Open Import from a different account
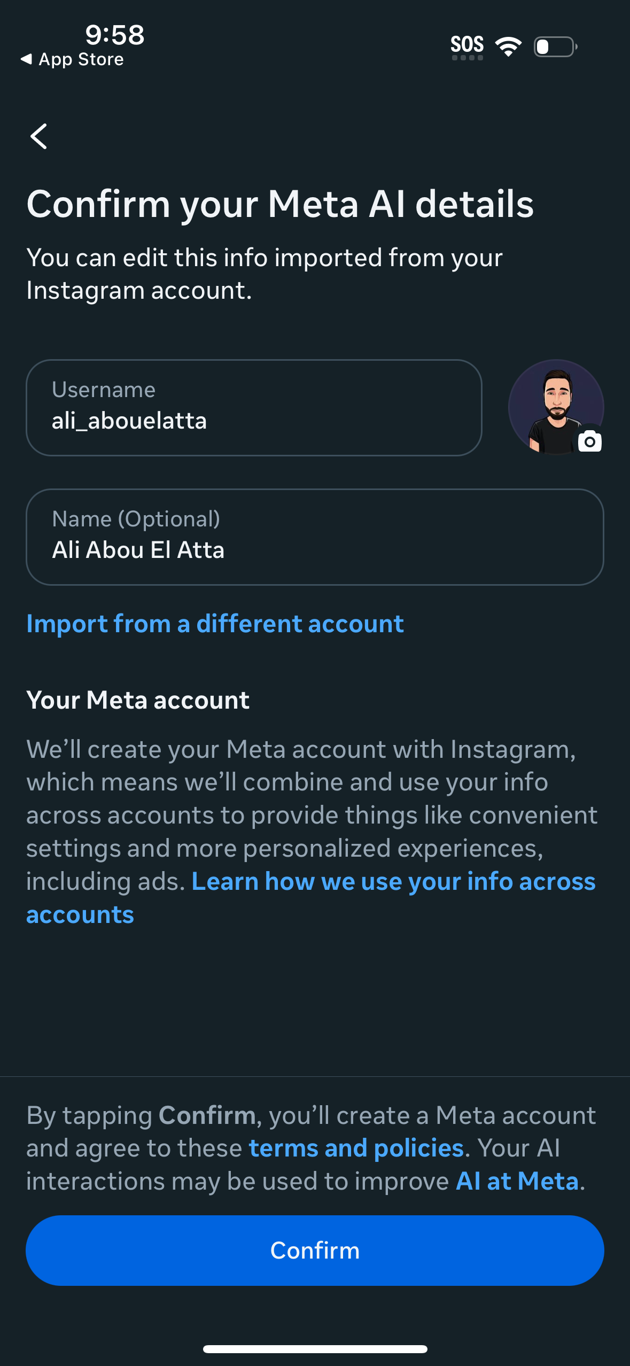The image size is (630, 1366). pyautogui.click(x=215, y=623)
